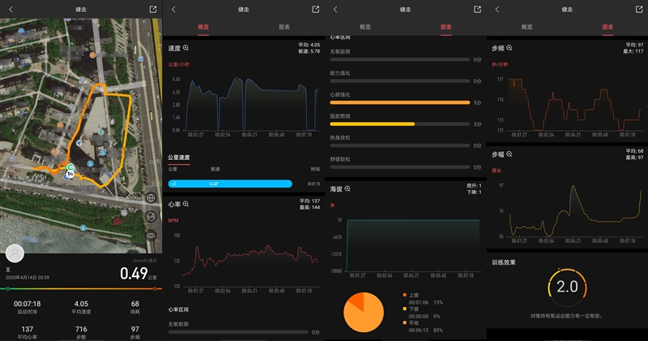Tap the 0.49 公里 distance value
Viewport: 648px width, 341px height.
pyautogui.click(x=139, y=274)
